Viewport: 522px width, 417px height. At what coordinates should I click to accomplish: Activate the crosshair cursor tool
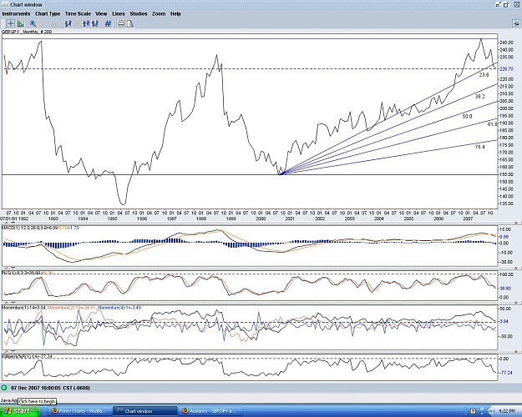pos(10,23)
